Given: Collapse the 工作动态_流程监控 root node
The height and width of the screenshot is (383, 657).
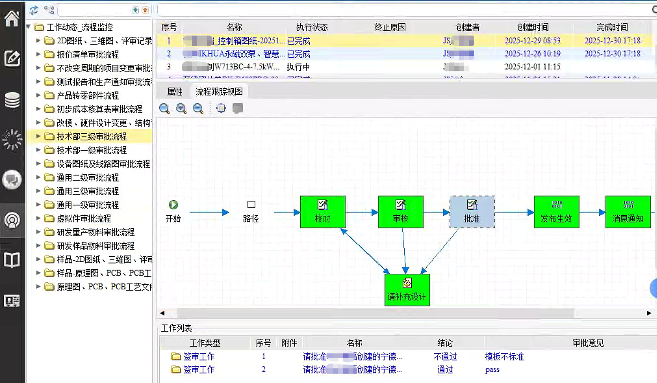Looking at the screenshot, I should click(x=28, y=27).
